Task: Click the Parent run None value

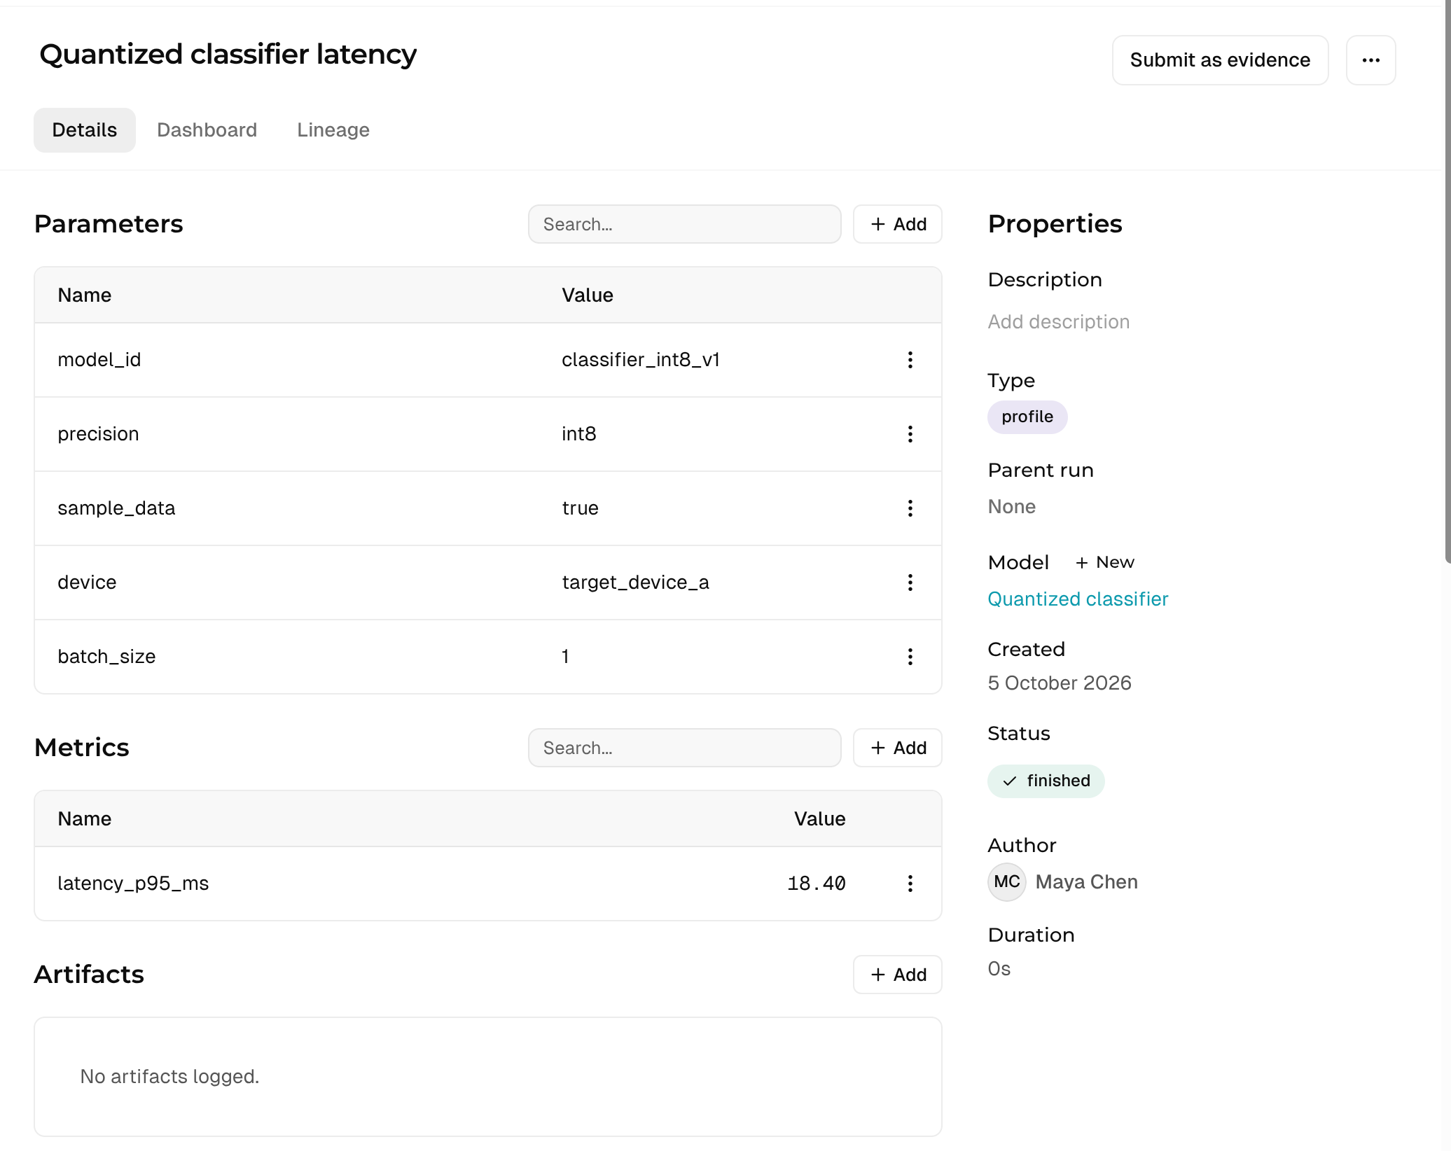Action: click(x=1011, y=507)
